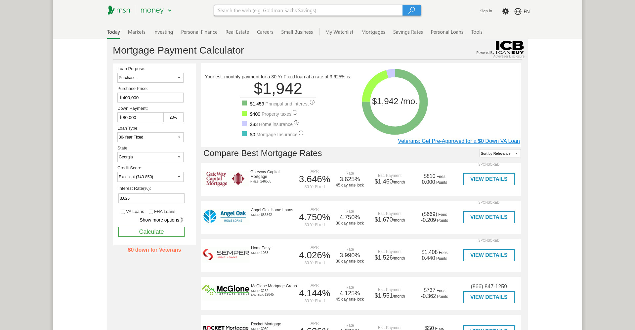Screen dimensions: 635x330
Task: Click the $0 down for Veterans link
Action: 154,250
